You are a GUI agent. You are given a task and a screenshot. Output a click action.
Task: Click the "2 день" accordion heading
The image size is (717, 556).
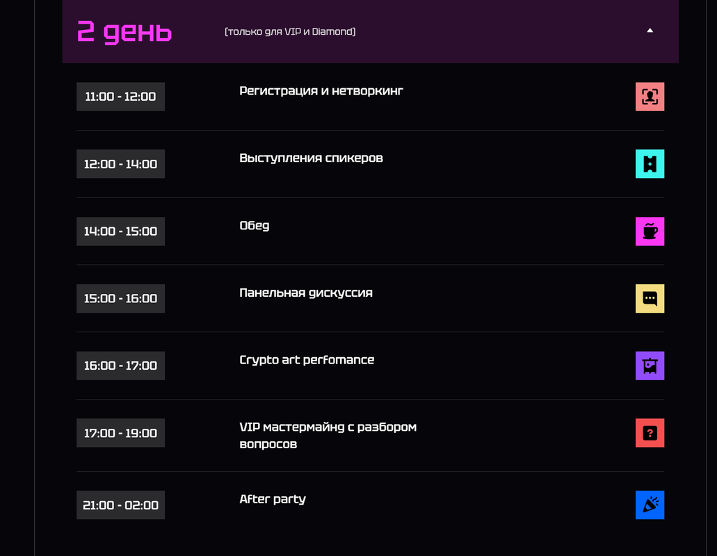tap(124, 31)
